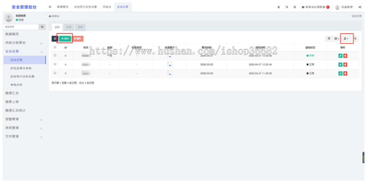Viewport: 367px width, 183px height.
Task: Toggle the select-all checkbox in table header
Action: coord(55,47)
